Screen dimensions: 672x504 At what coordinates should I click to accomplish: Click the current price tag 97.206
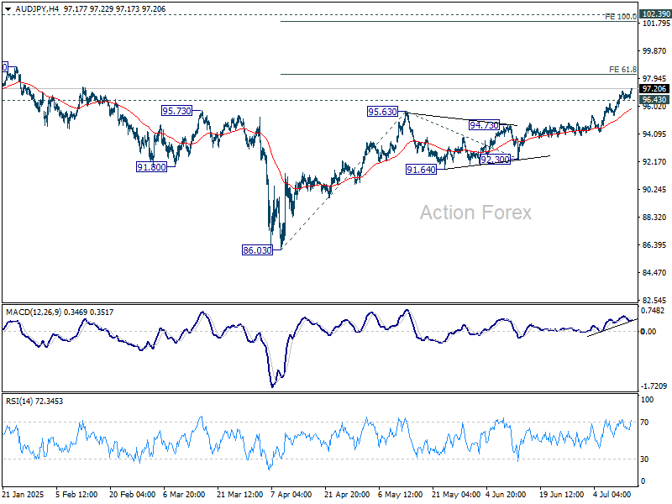(654, 89)
